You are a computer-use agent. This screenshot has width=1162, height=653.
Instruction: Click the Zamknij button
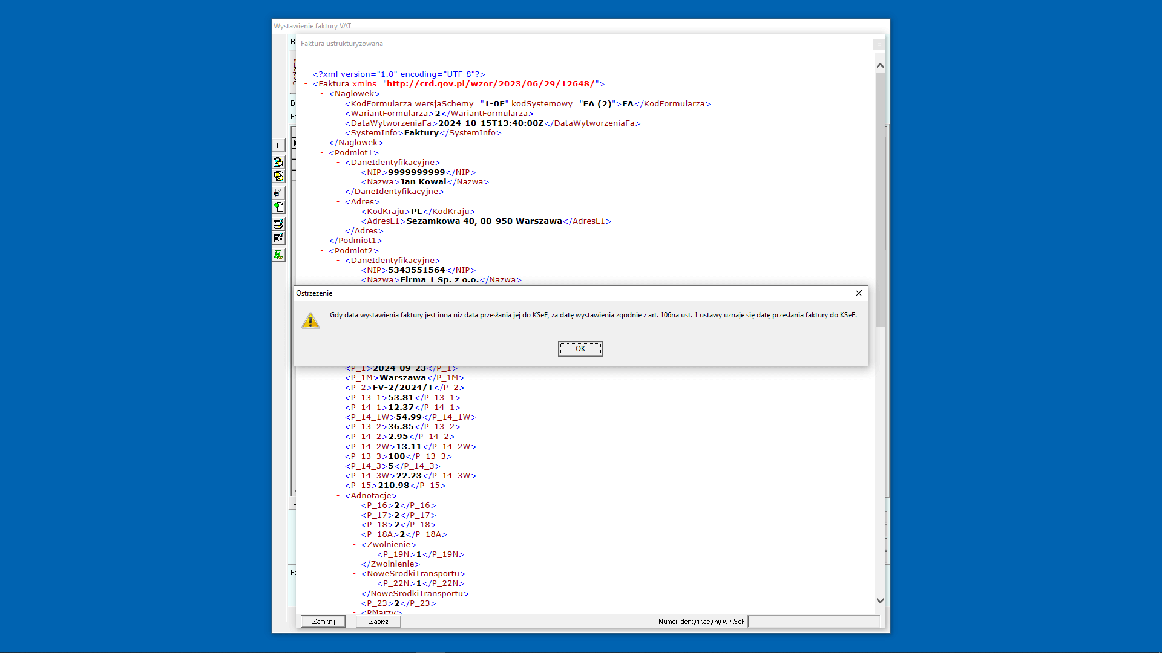point(323,621)
